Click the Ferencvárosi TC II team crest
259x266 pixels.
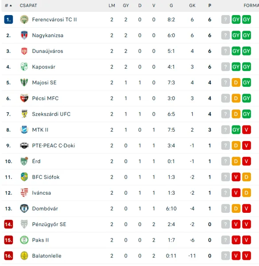[24, 20]
